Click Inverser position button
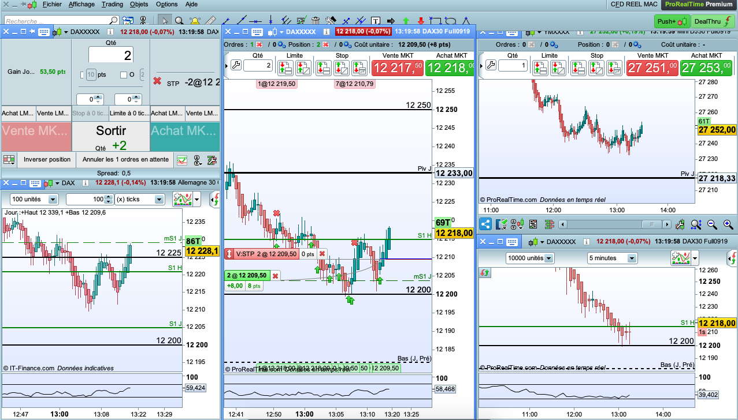 point(47,159)
